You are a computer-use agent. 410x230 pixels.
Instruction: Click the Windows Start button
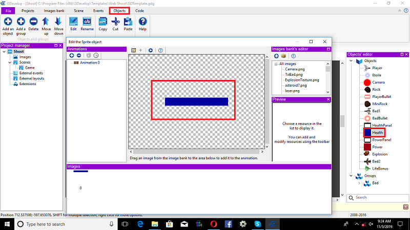(x=7, y=224)
